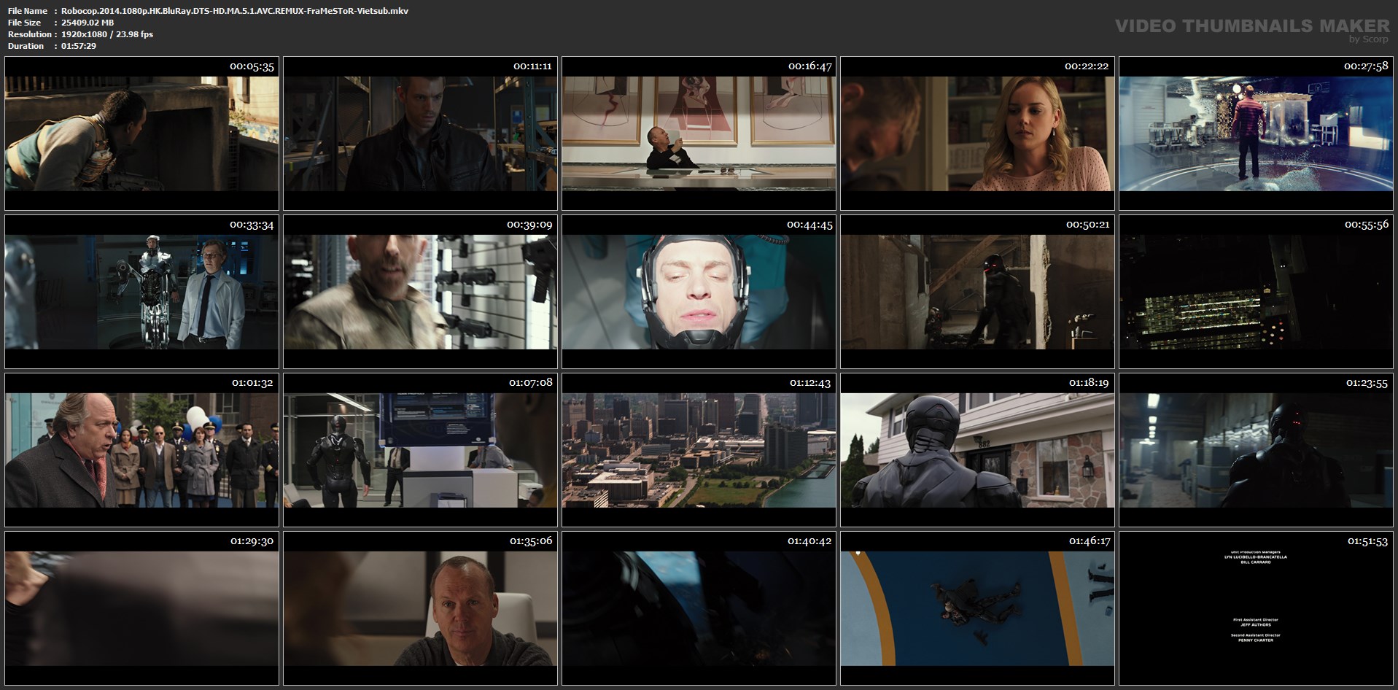1398x690 pixels.
Task: Click the resolution value 1920x1080 / 23.98 fps
Action: click(107, 34)
